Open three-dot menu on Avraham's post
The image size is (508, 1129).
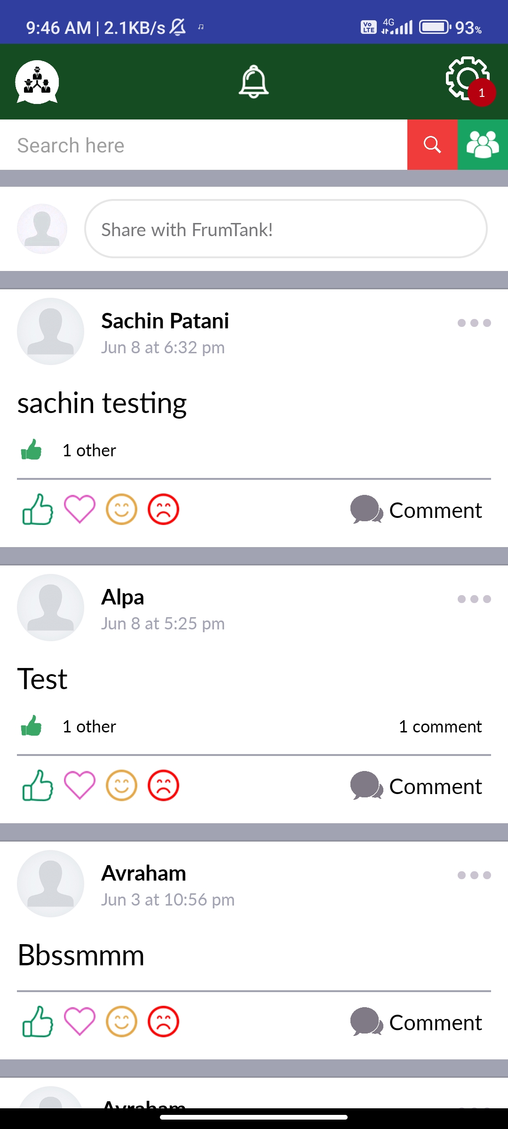474,875
